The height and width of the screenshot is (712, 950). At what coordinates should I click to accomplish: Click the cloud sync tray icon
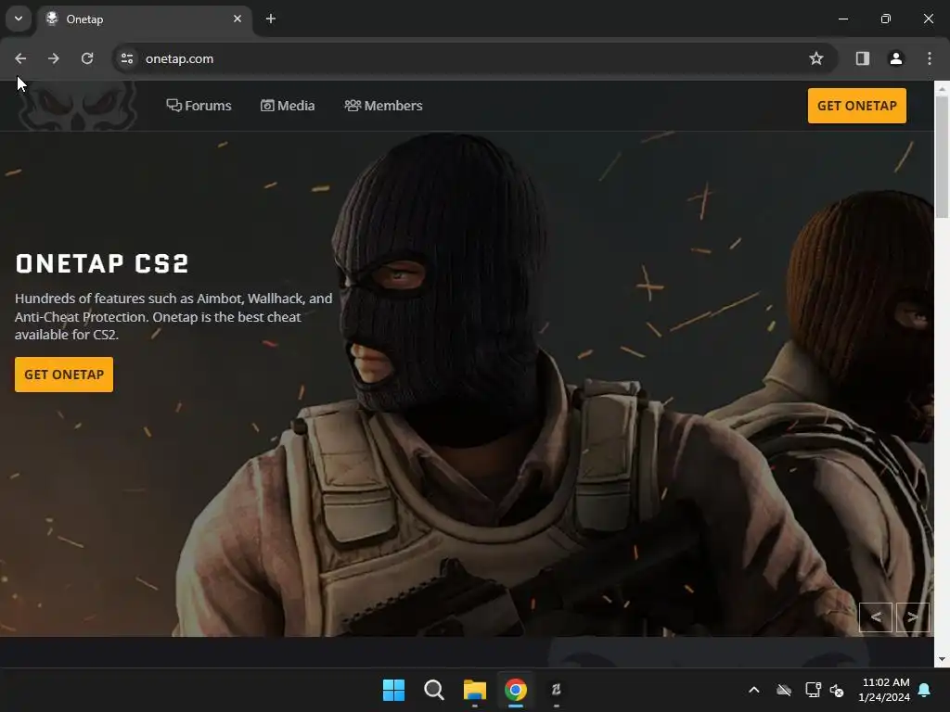tap(784, 690)
